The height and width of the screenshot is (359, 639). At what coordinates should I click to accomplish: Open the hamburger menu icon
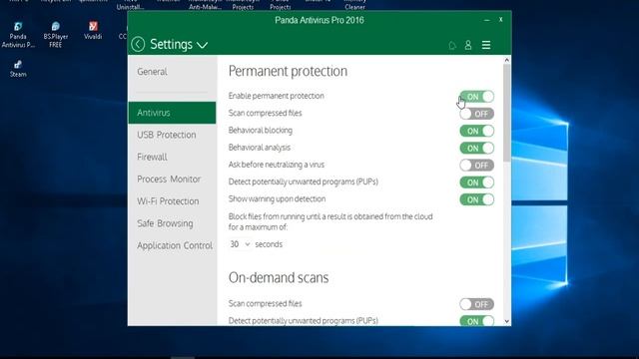486,45
